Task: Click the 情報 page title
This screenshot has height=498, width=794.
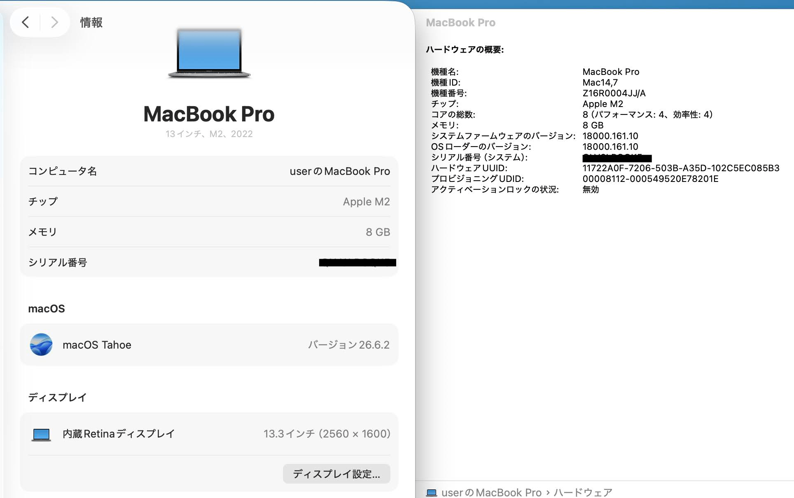Action: coord(91,22)
